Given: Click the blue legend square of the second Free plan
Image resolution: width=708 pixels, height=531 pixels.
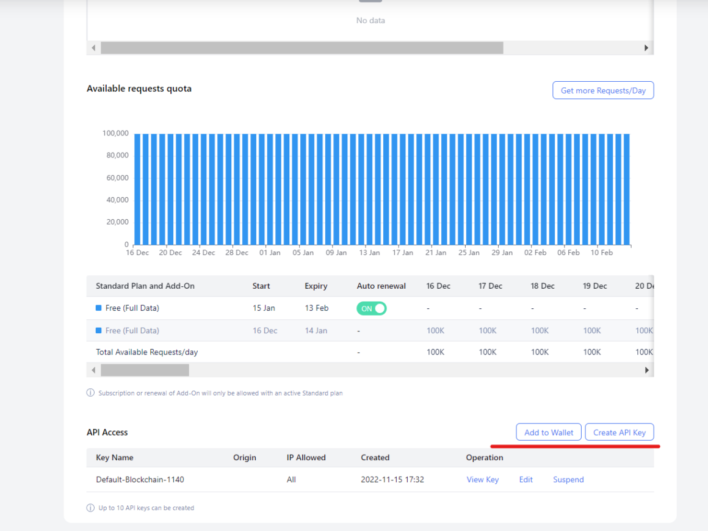Looking at the screenshot, I should [98, 330].
